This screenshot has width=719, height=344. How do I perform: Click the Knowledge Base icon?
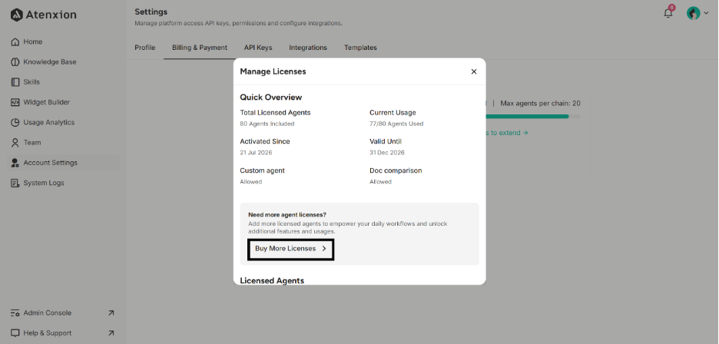[x=15, y=62]
